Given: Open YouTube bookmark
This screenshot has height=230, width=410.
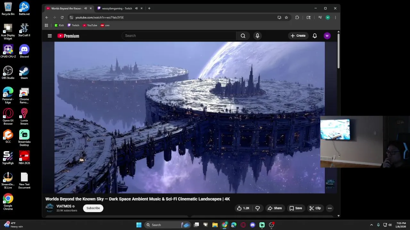Looking at the screenshot, I should point(90,25).
